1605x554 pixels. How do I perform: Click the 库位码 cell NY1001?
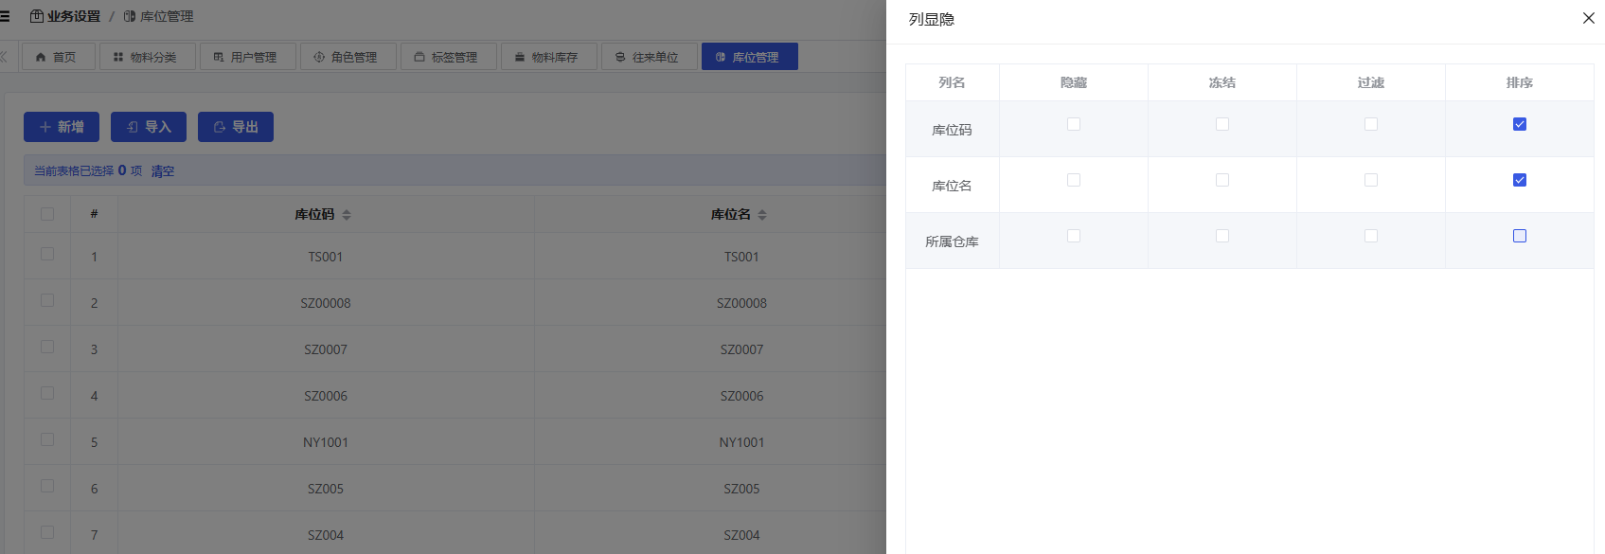point(326,442)
